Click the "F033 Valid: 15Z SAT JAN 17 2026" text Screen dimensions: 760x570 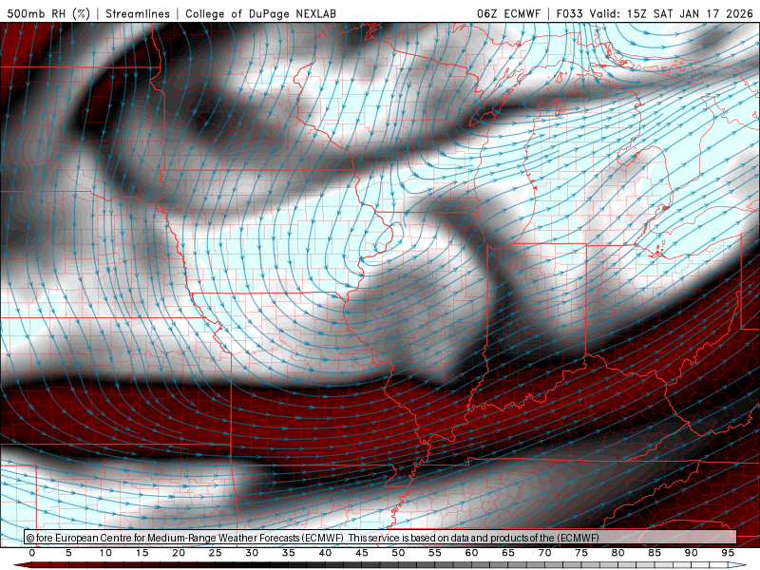pyautogui.click(x=655, y=13)
